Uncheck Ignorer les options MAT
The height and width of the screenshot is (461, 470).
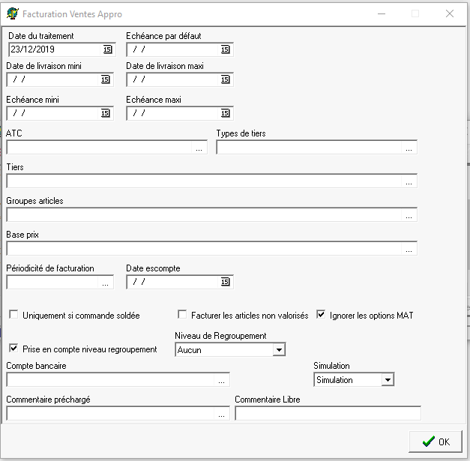(321, 316)
